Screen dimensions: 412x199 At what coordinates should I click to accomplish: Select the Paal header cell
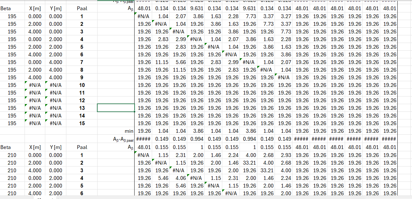tap(82, 9)
